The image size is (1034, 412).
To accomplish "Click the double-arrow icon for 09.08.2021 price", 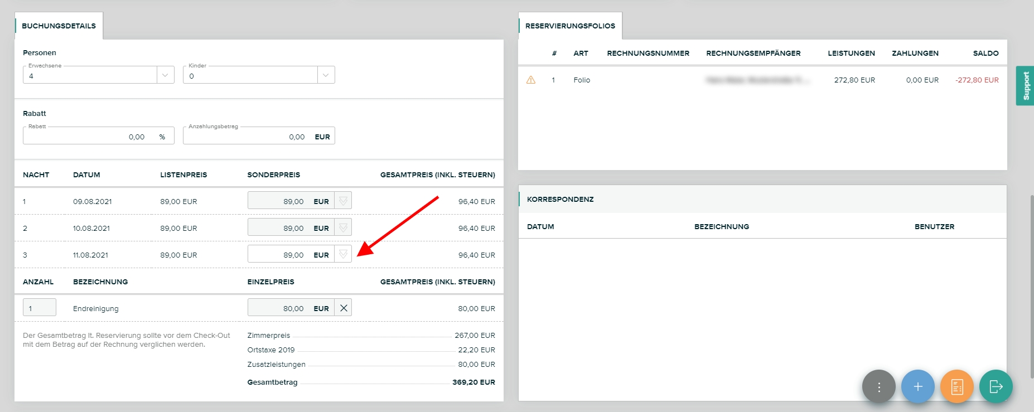I will tap(343, 201).
